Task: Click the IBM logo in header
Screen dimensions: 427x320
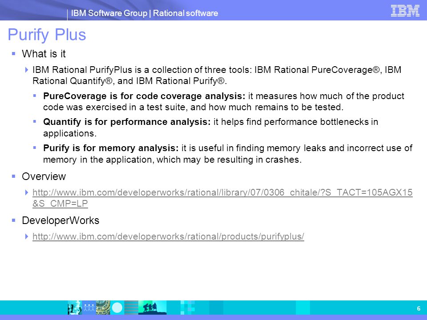Action: coord(405,11)
